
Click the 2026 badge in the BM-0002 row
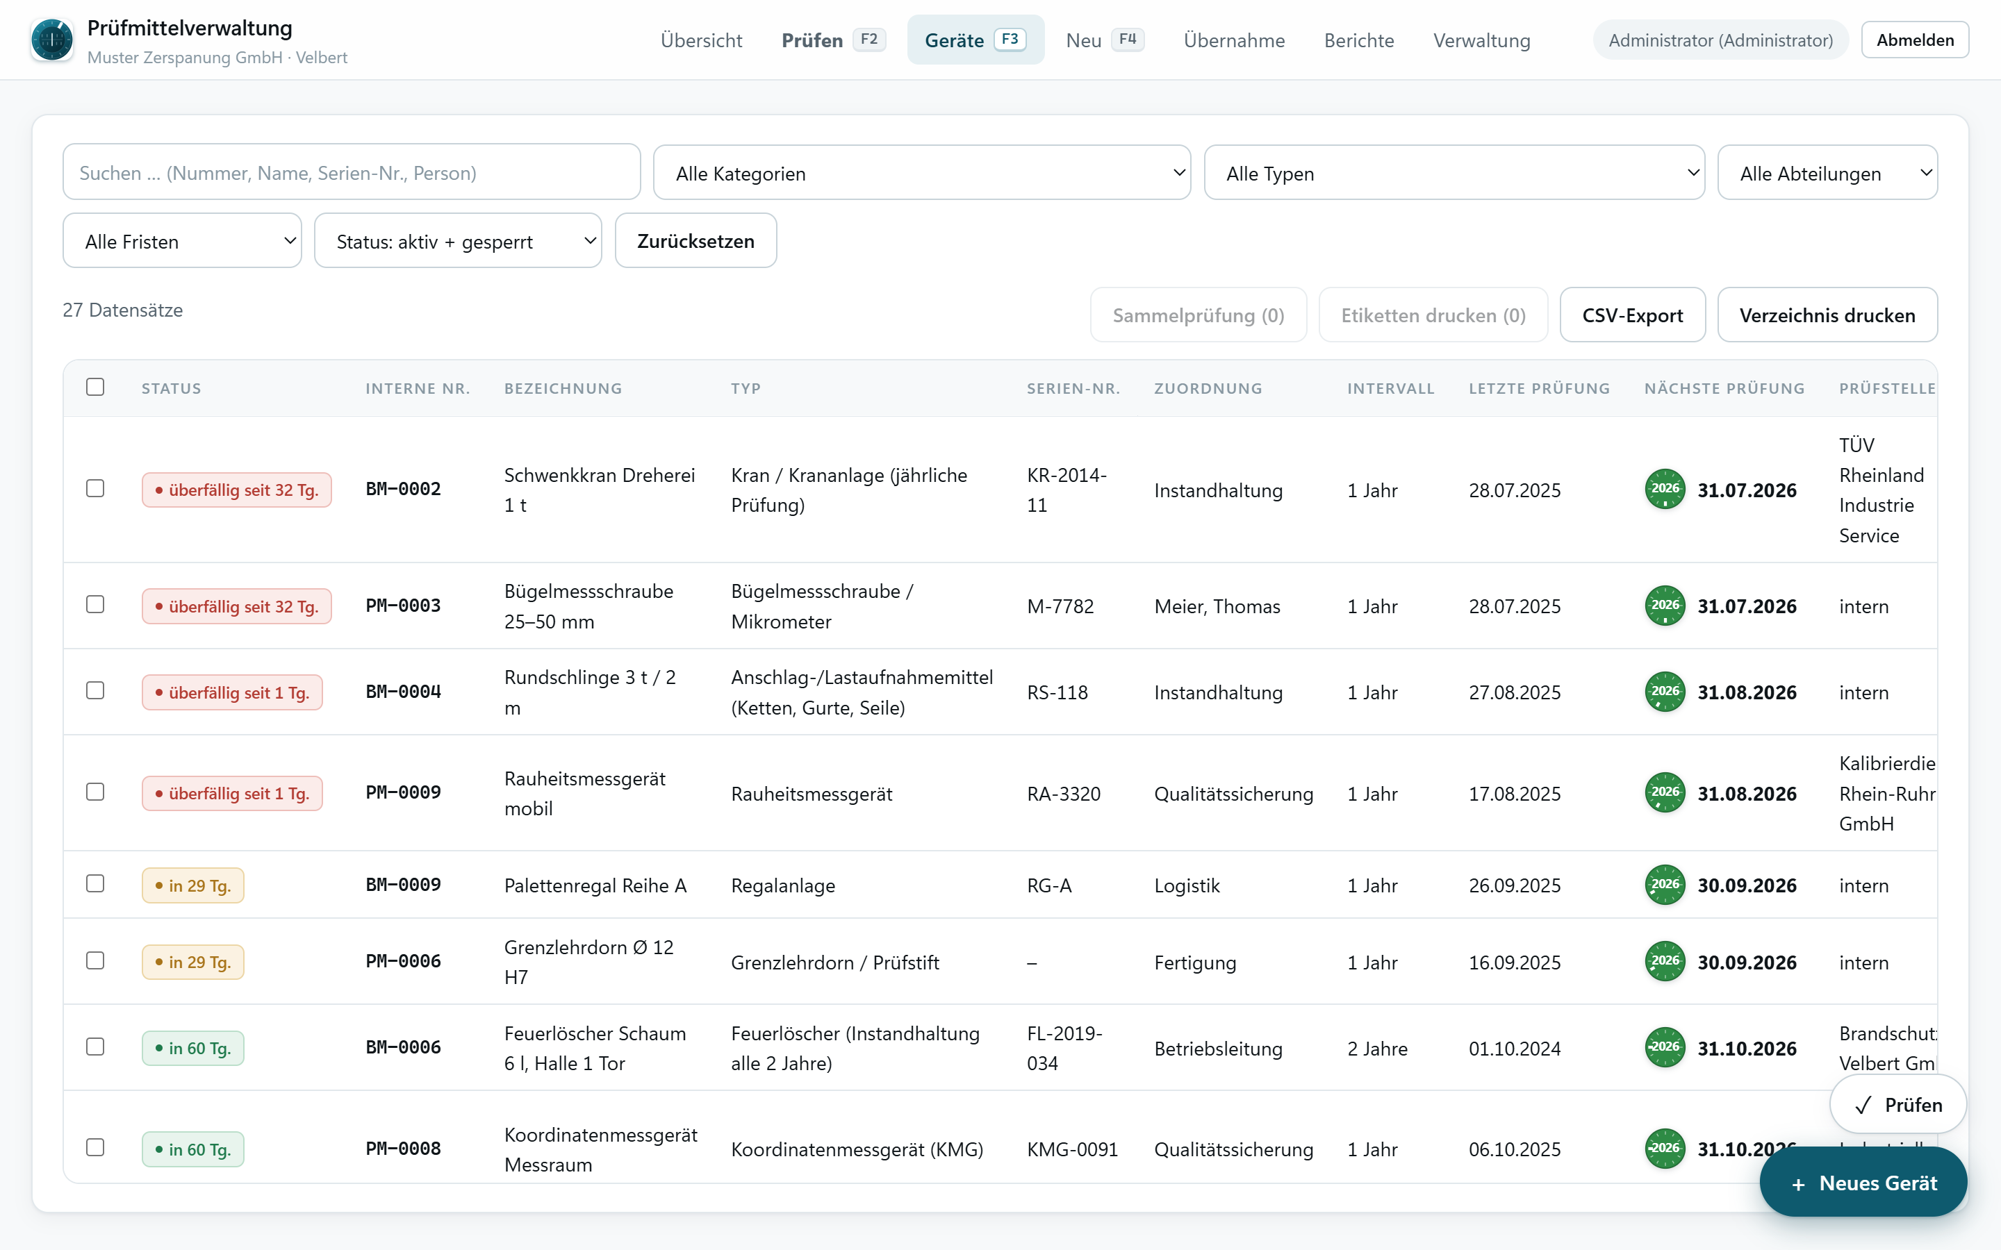pos(1665,490)
